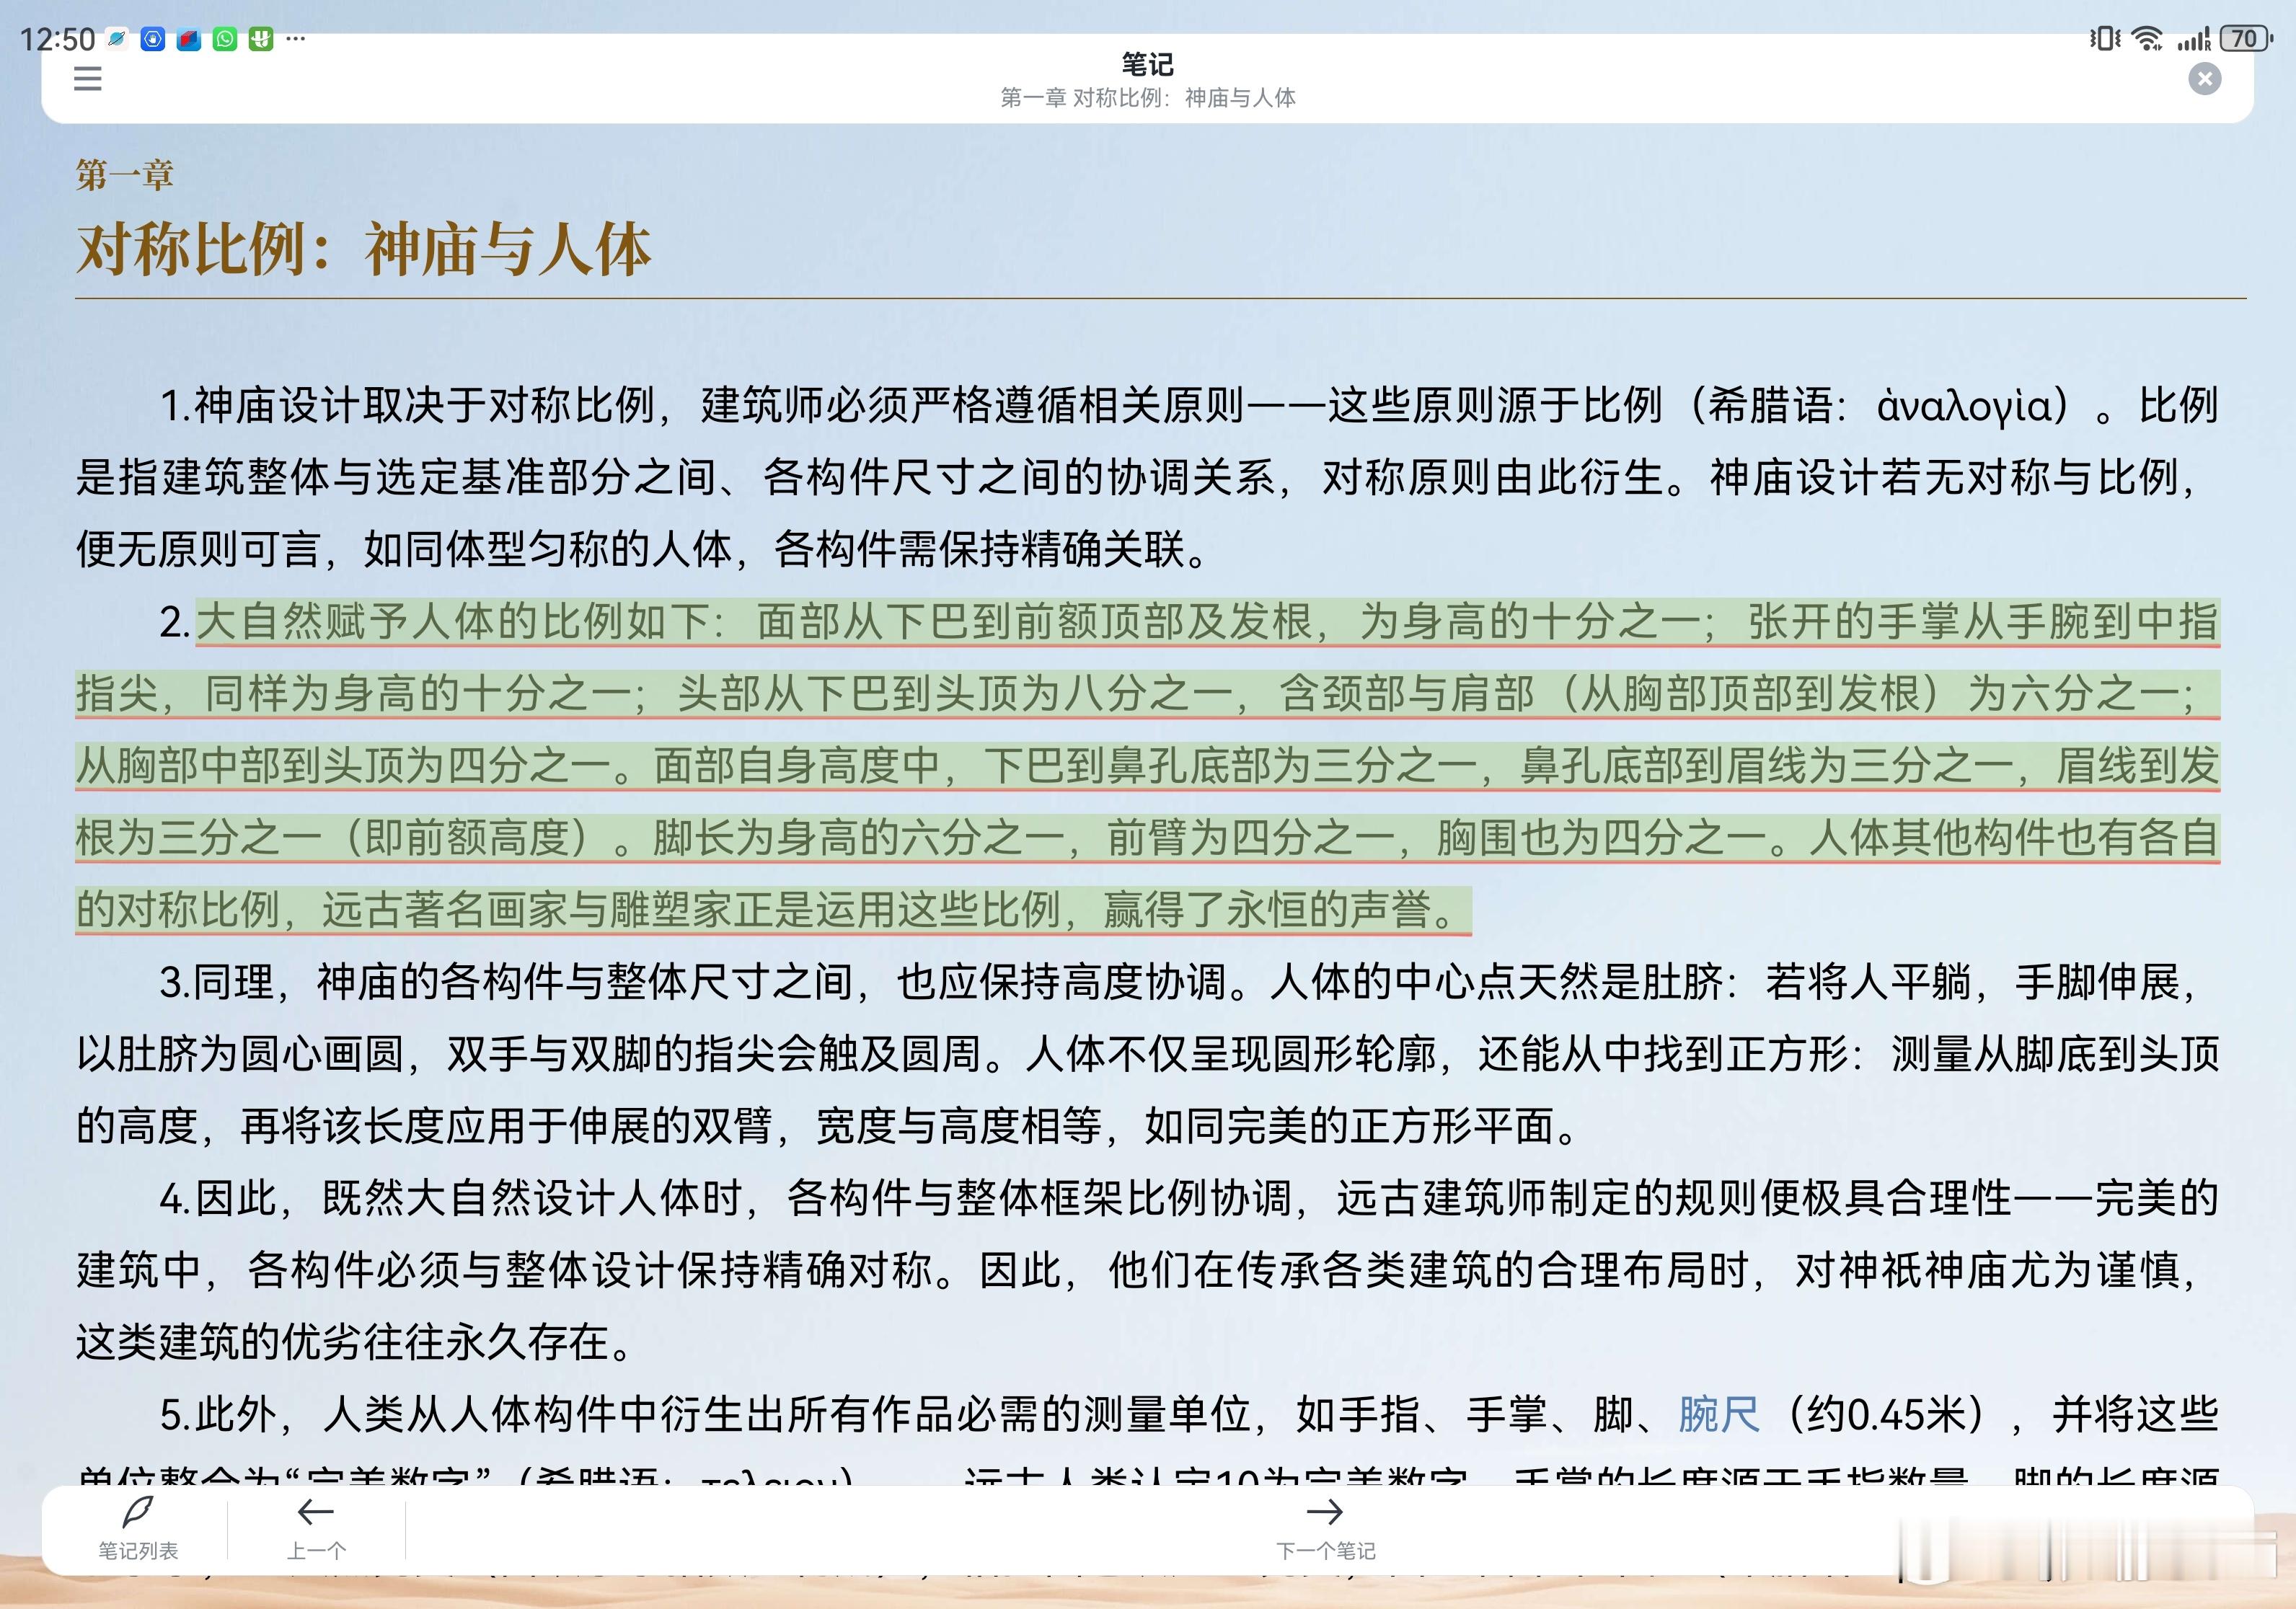Click 笔记列表 label in bottom bar
The height and width of the screenshot is (1609, 2296).
pos(138,1550)
